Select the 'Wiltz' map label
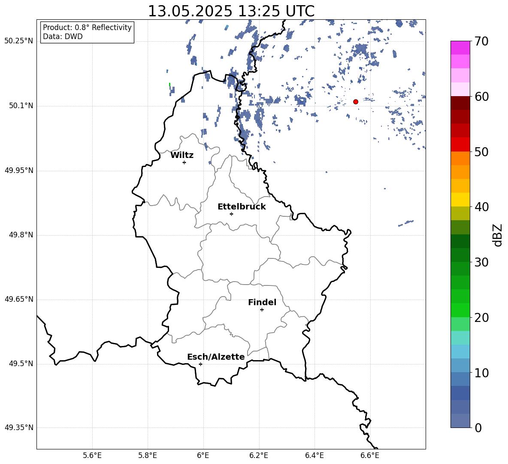This screenshot has width=508, height=464. coord(182,155)
